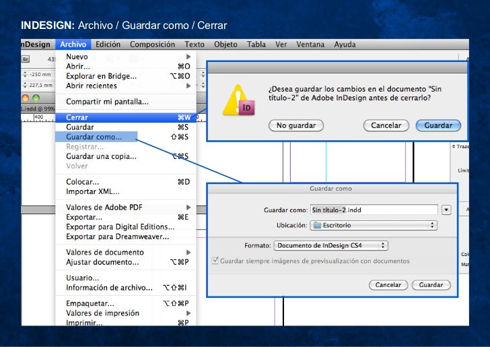490x347 pixels.
Task: Choose Abrir... from the menu
Action: pyautogui.click(x=126, y=66)
